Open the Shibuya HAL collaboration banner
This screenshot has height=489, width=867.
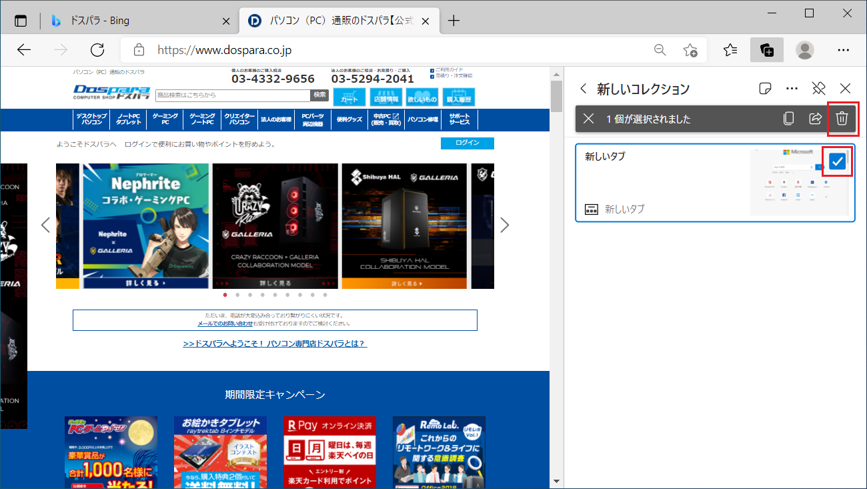tap(405, 226)
